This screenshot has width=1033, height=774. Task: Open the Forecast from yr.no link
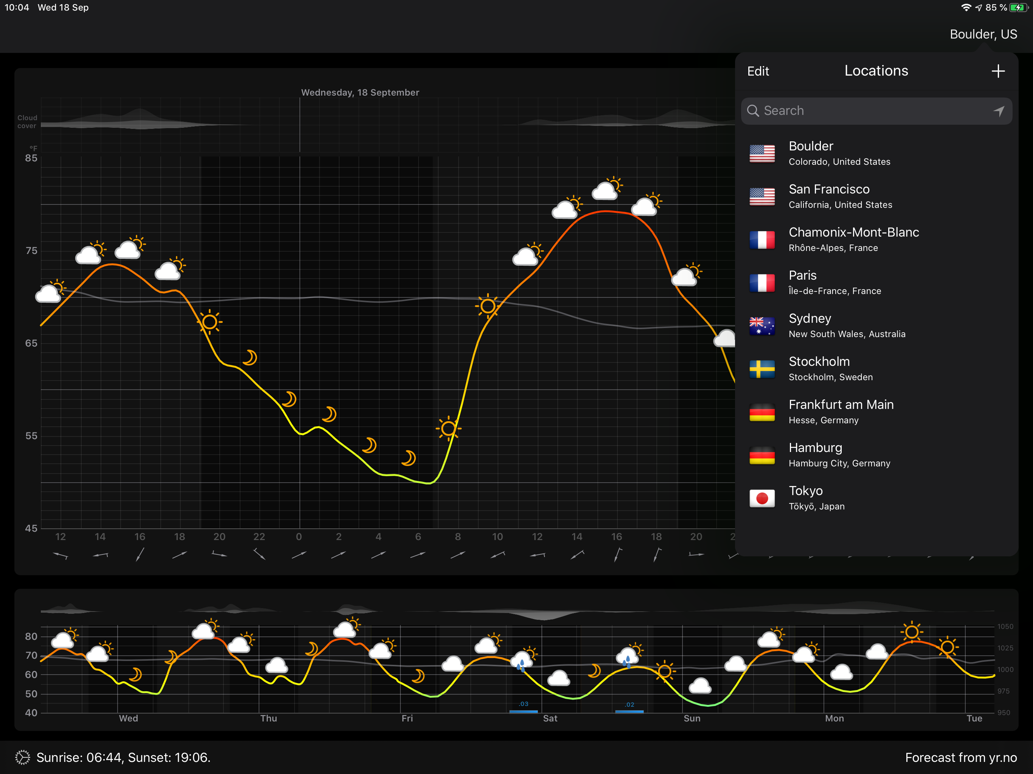pyautogui.click(x=961, y=757)
